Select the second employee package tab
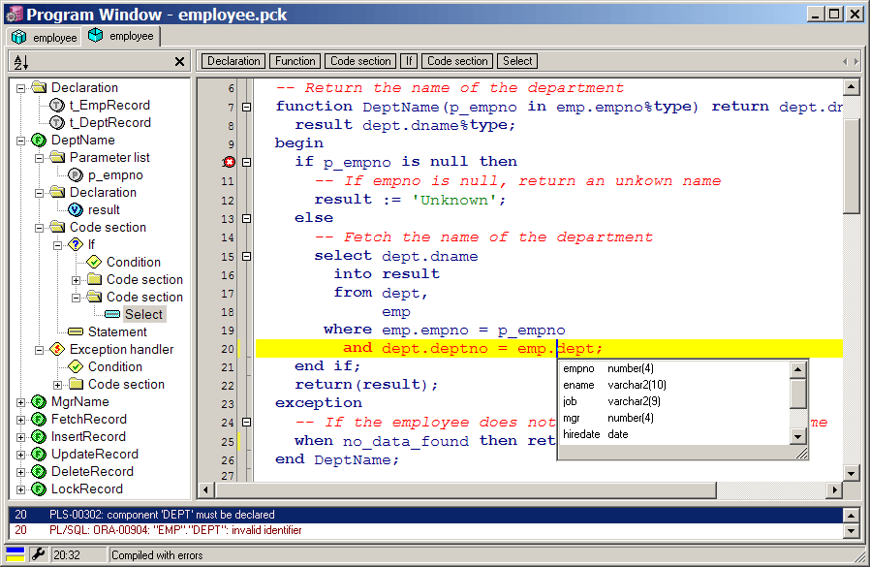Viewport: 870px width, 567px height. tap(121, 36)
